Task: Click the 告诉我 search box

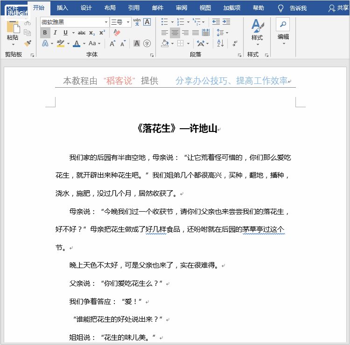Action: point(293,8)
